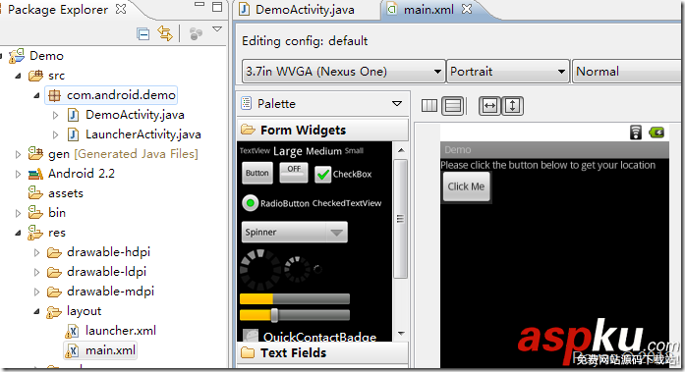Screen dimensions: 685x372
Task: Expand the bin folder
Action: pos(18,213)
